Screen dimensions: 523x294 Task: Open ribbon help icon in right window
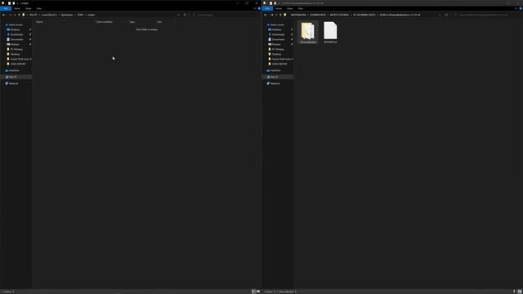click(x=521, y=8)
